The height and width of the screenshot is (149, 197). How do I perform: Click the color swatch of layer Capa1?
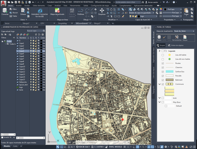pos(41,43)
